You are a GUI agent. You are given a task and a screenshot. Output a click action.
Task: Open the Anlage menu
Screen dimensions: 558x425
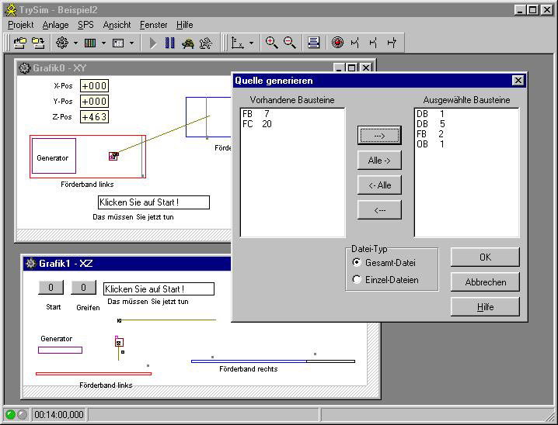click(x=55, y=25)
